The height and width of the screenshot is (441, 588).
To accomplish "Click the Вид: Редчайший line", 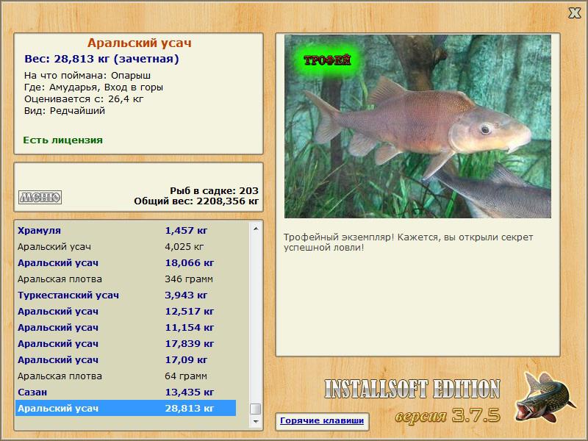I will (65, 111).
